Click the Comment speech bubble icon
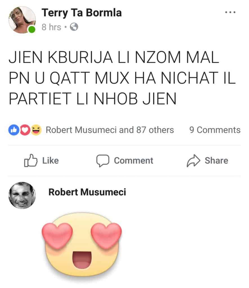Viewport: 249px width, 288px height. pos(103,161)
